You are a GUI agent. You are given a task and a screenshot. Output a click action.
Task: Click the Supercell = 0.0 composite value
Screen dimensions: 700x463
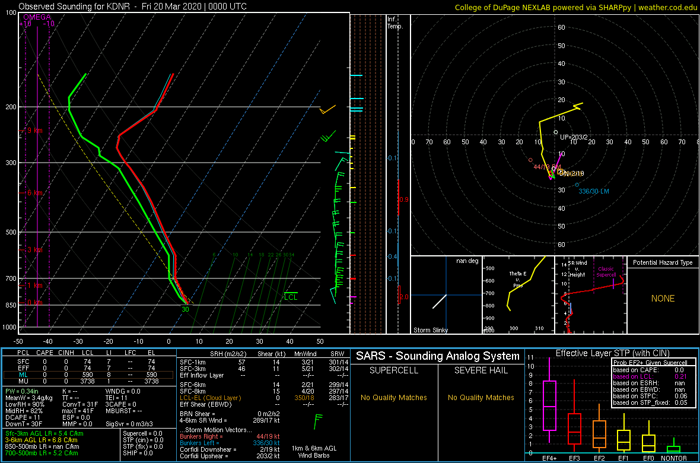tap(144, 433)
